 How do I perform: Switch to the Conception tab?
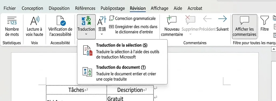(32, 8)
